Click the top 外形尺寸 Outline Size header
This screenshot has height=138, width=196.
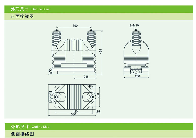click(x=30, y=9)
